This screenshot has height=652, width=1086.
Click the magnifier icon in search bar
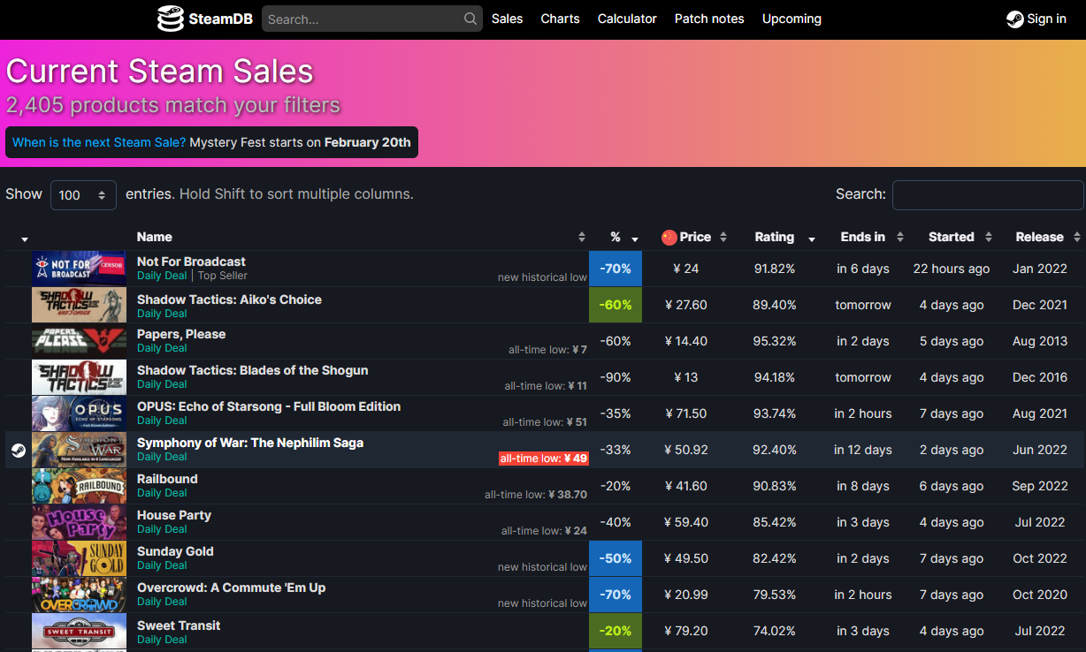[470, 19]
